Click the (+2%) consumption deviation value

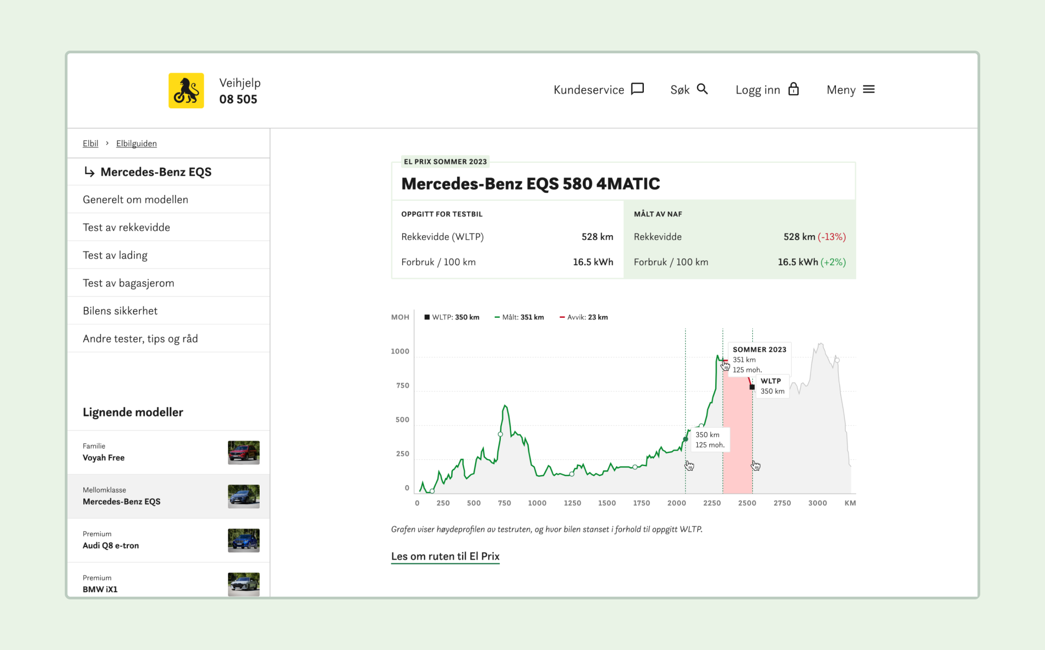click(833, 262)
